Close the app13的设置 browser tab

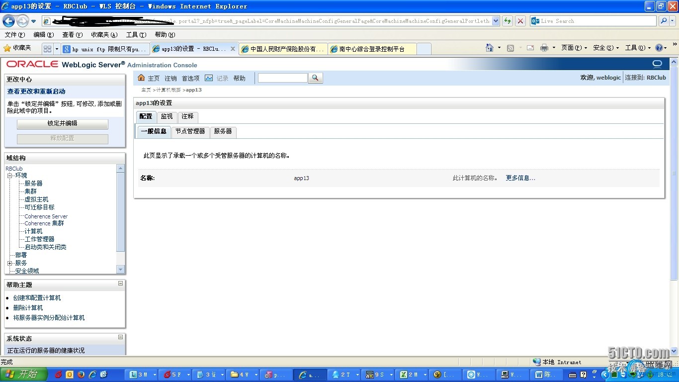point(233,49)
